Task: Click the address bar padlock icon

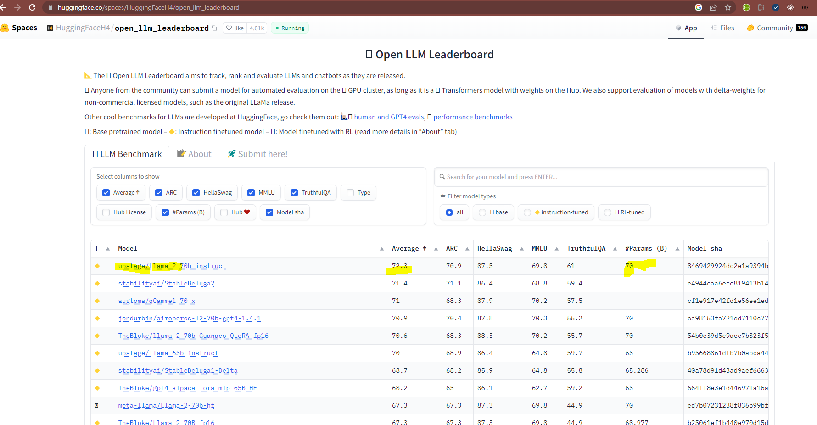Action: pos(50,7)
